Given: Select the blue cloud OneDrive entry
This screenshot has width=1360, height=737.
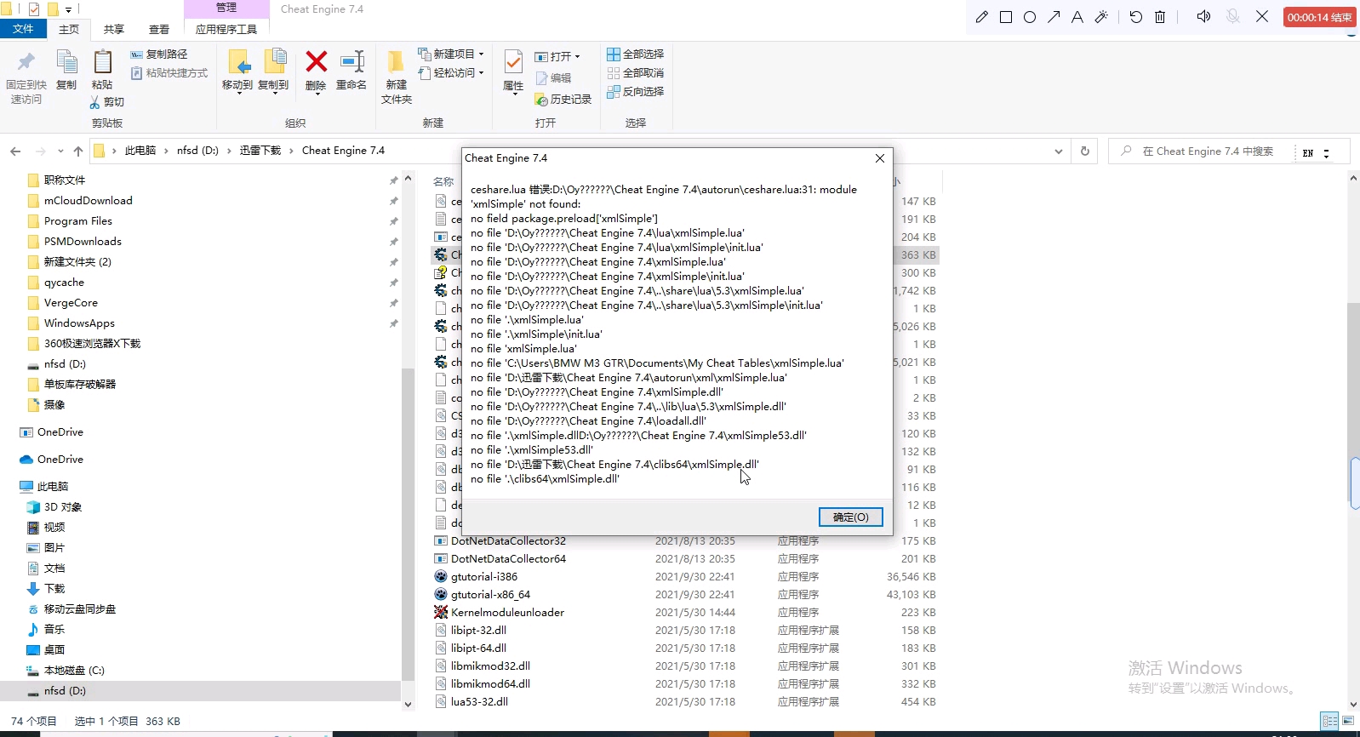Looking at the screenshot, I should point(60,460).
